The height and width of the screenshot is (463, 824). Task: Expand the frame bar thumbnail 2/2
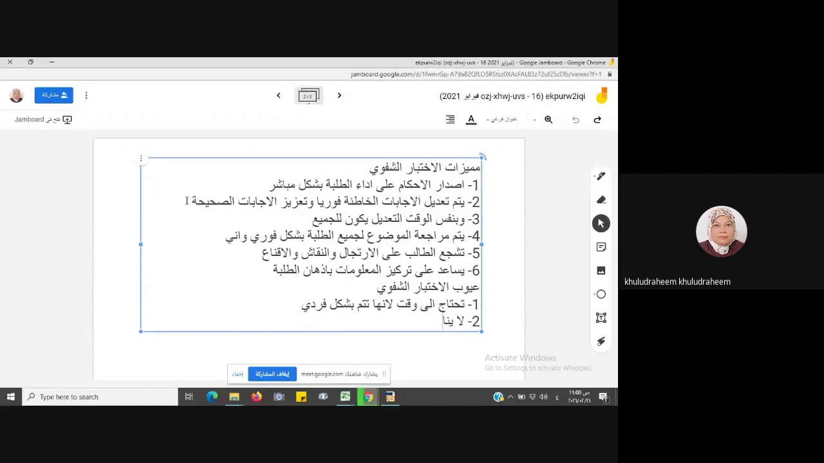point(308,96)
